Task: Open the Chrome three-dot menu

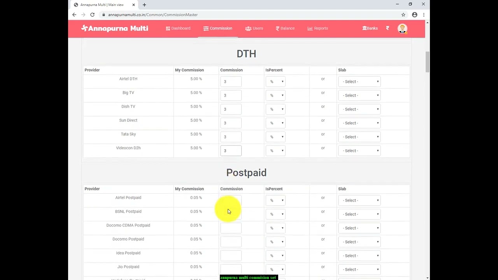Action: (424, 15)
